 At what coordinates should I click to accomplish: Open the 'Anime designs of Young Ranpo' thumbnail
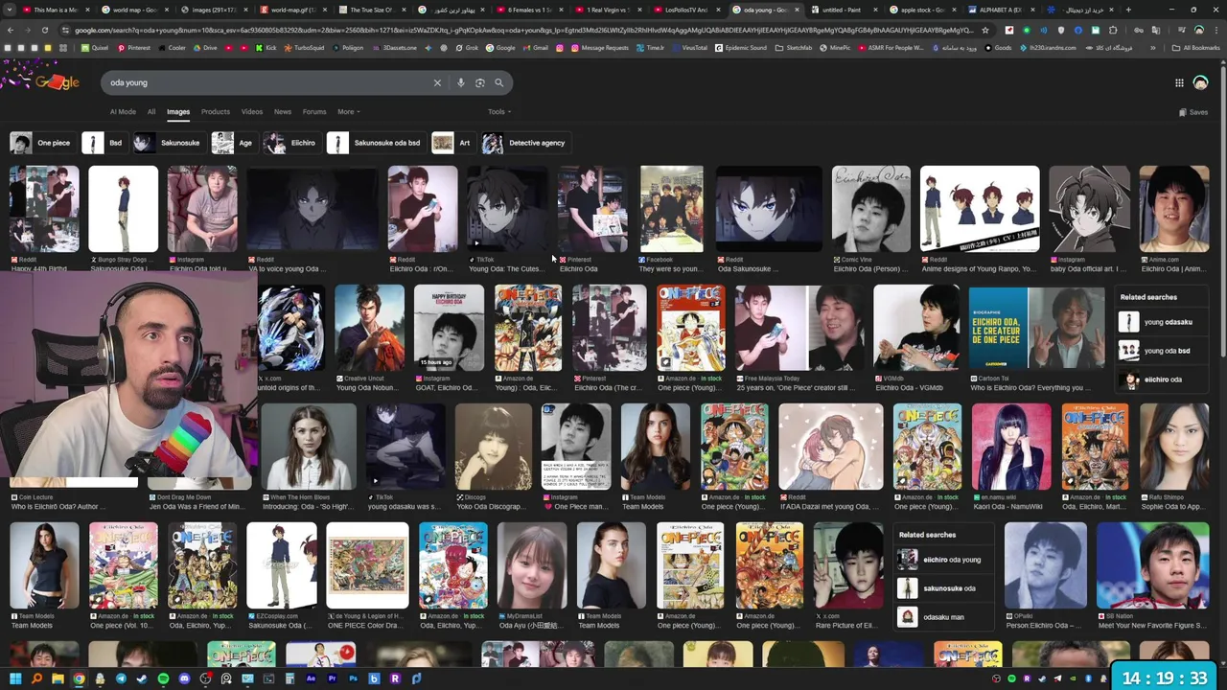[980, 209]
